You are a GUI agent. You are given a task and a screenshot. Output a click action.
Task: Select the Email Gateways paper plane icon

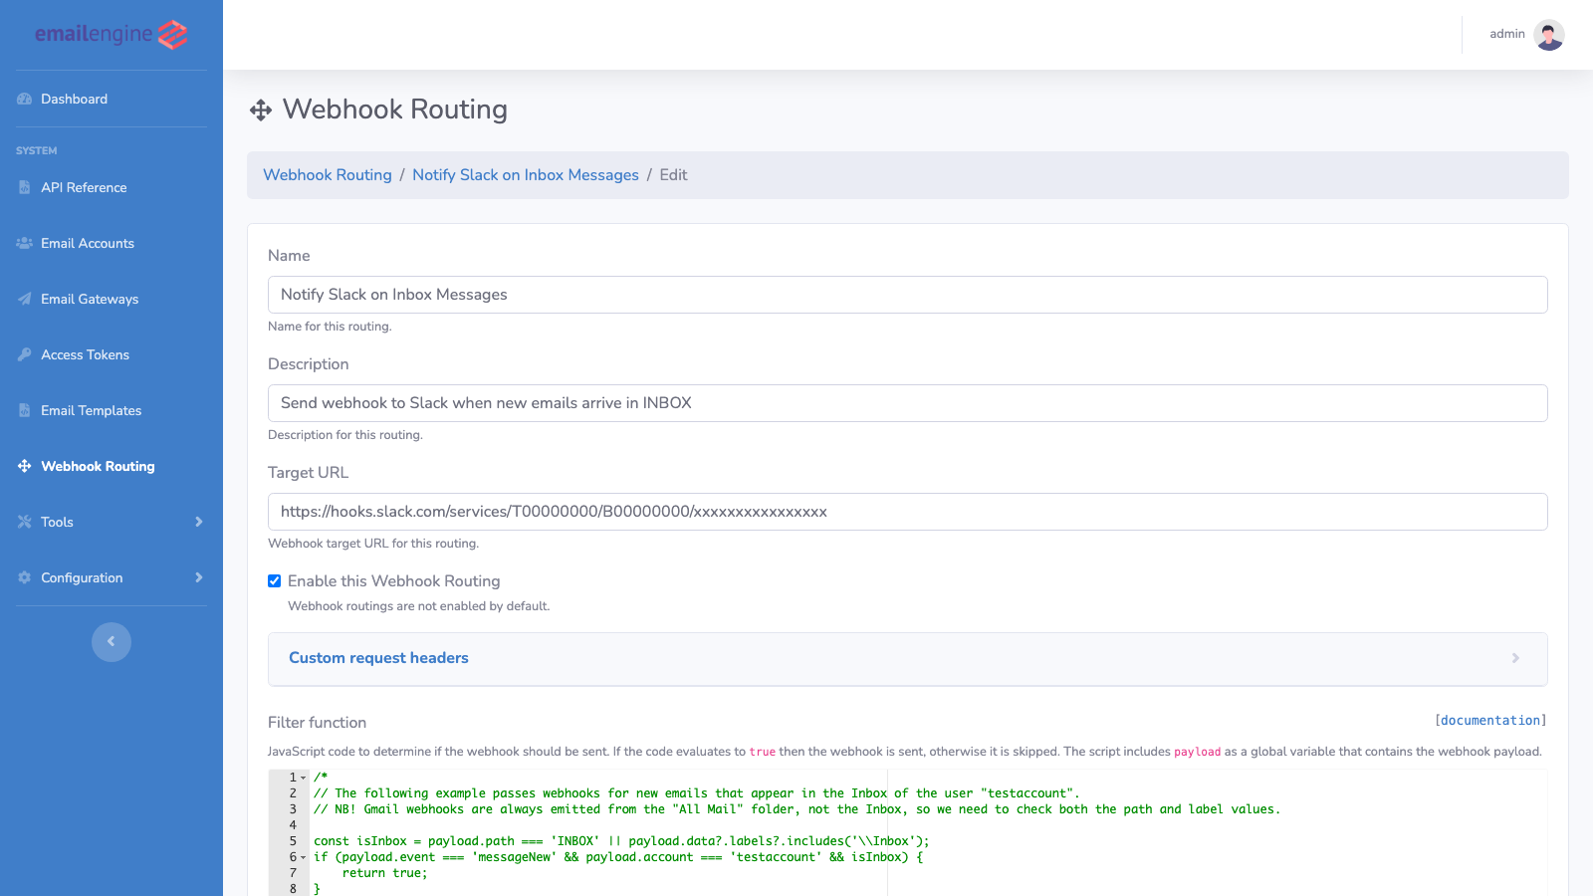coord(23,299)
